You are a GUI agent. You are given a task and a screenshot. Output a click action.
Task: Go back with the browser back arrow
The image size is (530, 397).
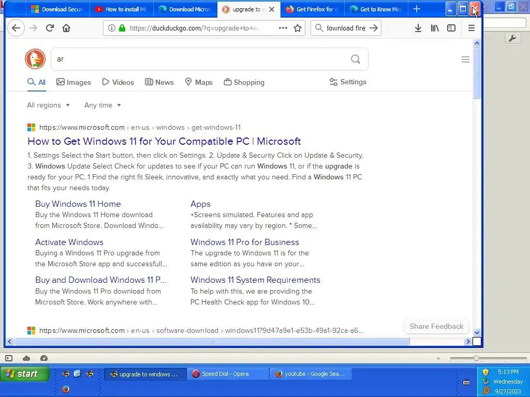pyautogui.click(x=16, y=28)
